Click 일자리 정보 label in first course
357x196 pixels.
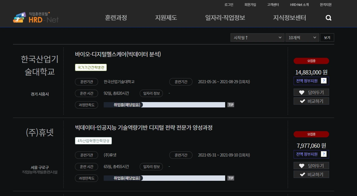(x=151, y=93)
